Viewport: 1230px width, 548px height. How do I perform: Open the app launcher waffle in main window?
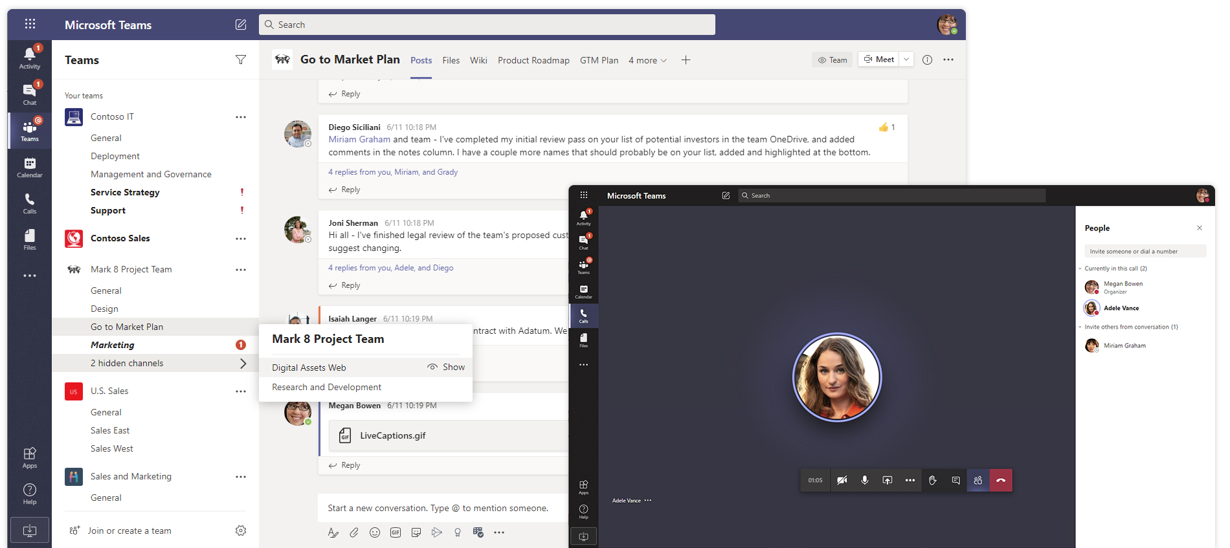(x=30, y=24)
